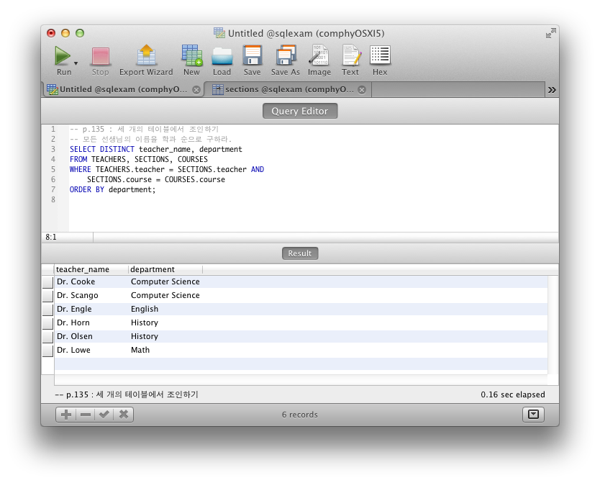The height and width of the screenshot is (483, 600).
Task: Select row marker for Dr. Horn
Action: click(47, 323)
